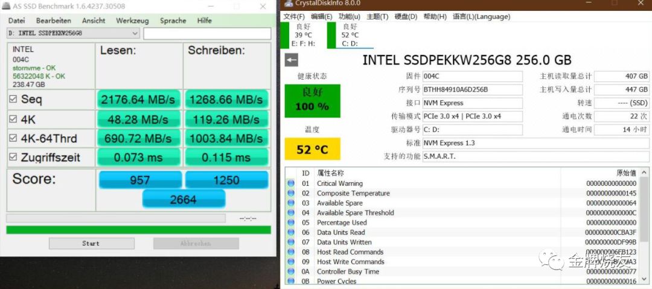Click the status orb for Critical Warning

[290, 183]
